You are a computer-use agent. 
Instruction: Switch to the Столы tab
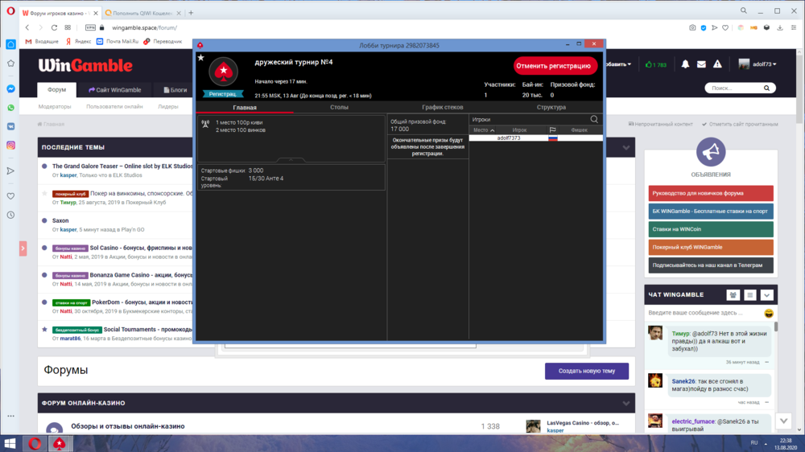339,107
